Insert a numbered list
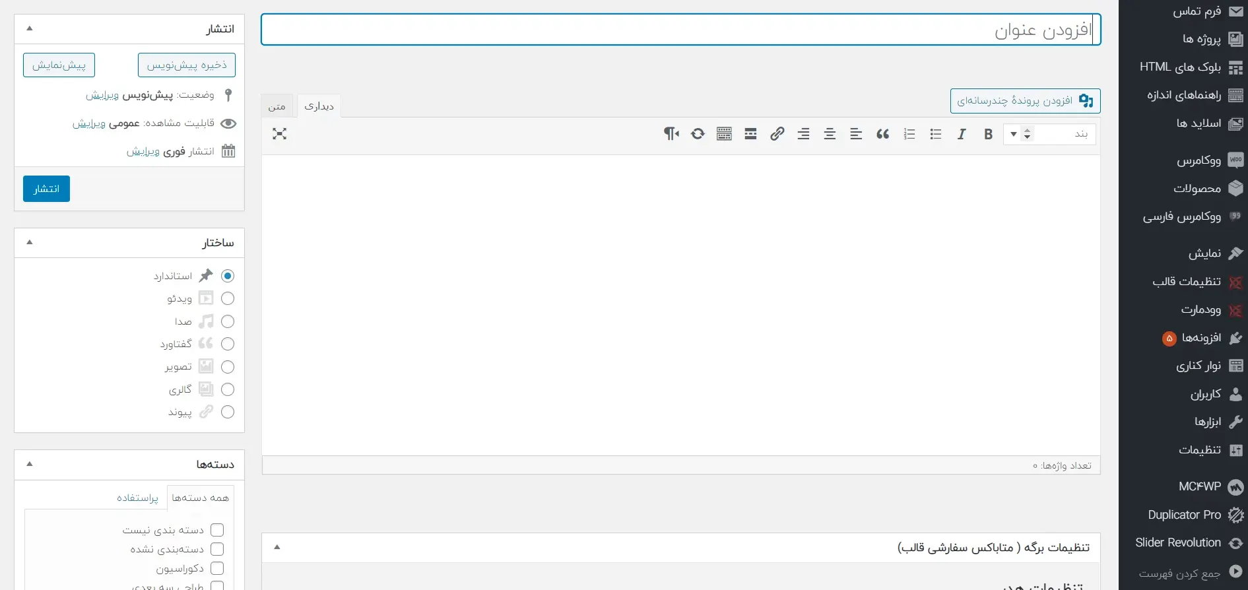Screen dimensions: 1248x590 [909, 134]
